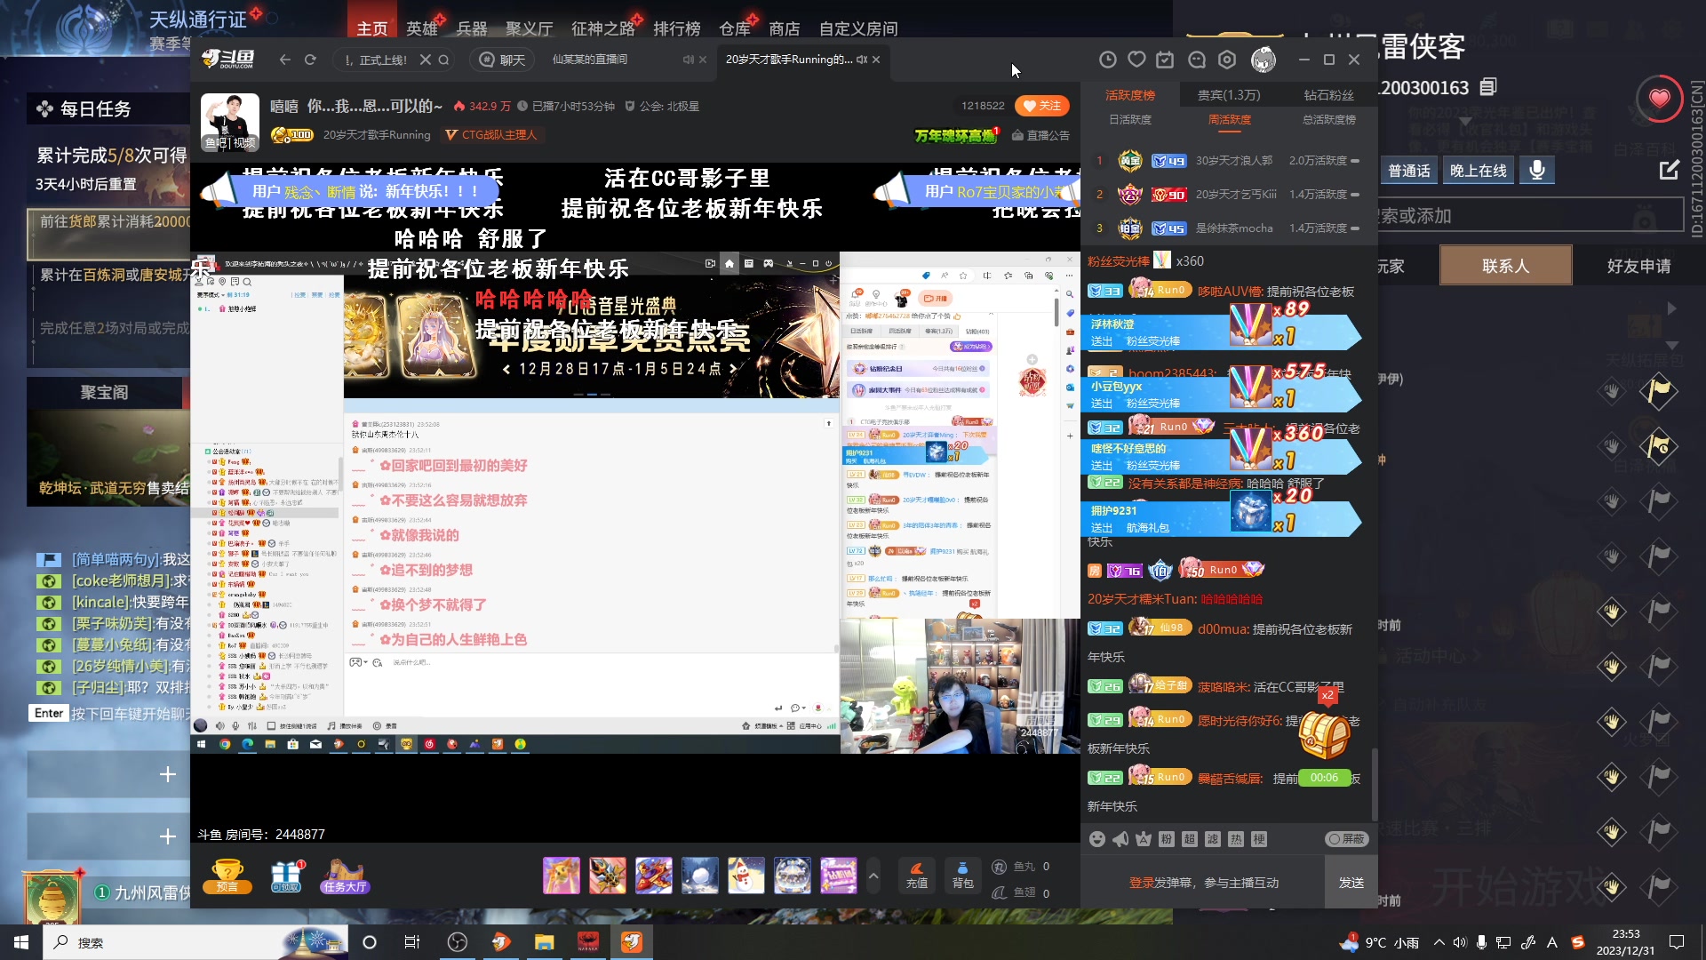
Task: Expand gift list with up chevron
Action: 873,876
